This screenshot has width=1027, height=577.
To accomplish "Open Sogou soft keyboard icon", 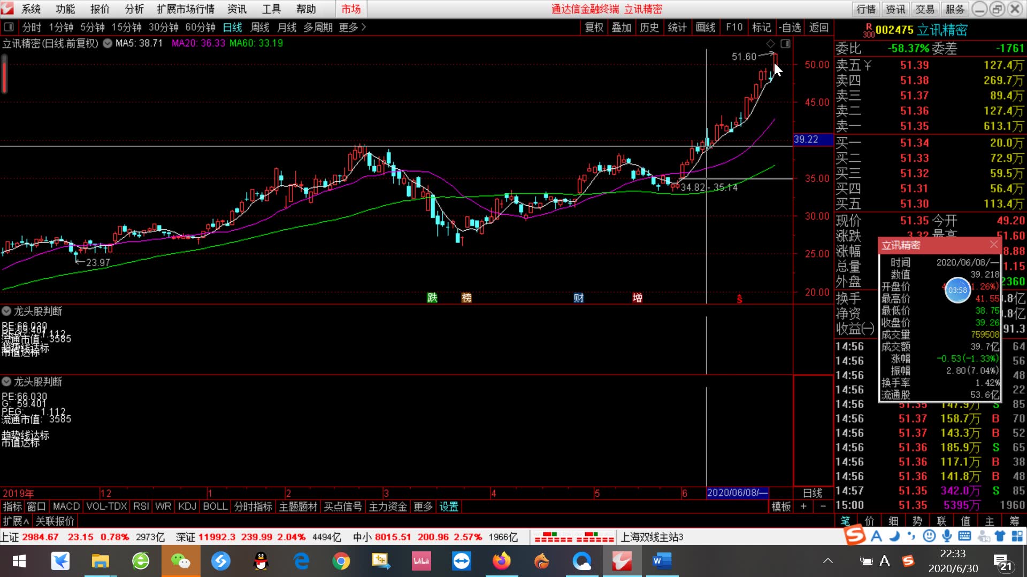I will pos(965,536).
